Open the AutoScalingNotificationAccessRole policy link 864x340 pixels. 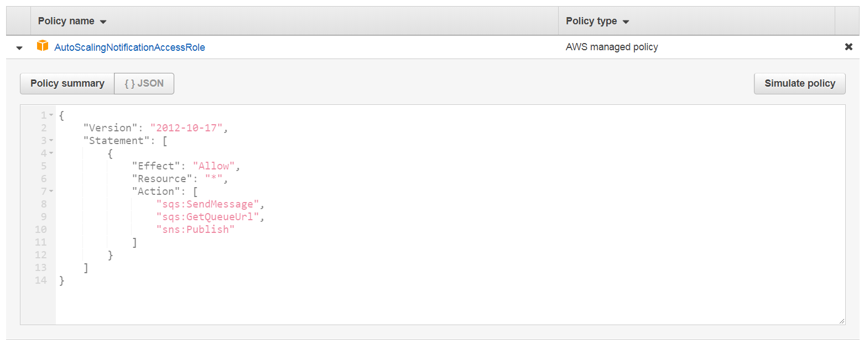[129, 47]
